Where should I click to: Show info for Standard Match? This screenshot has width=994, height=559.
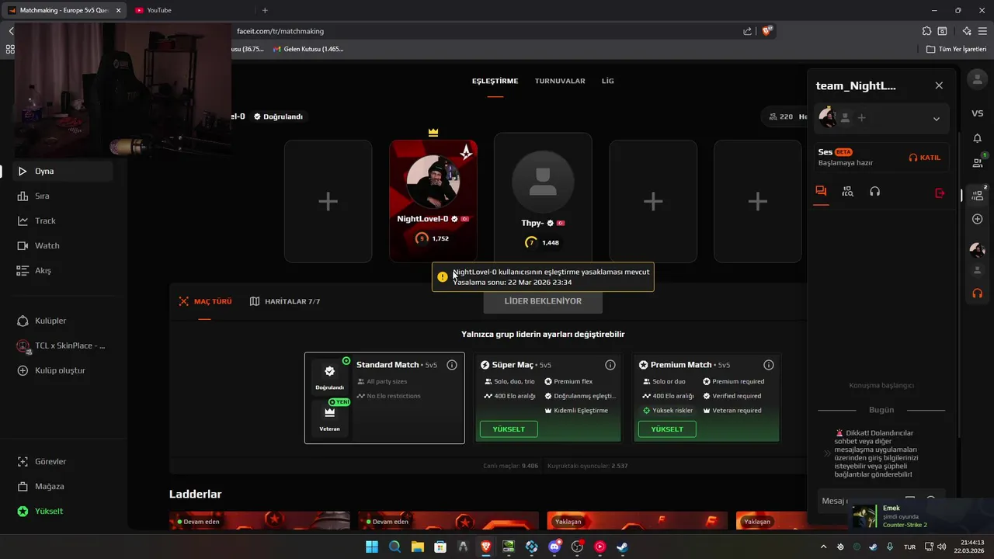click(x=452, y=365)
